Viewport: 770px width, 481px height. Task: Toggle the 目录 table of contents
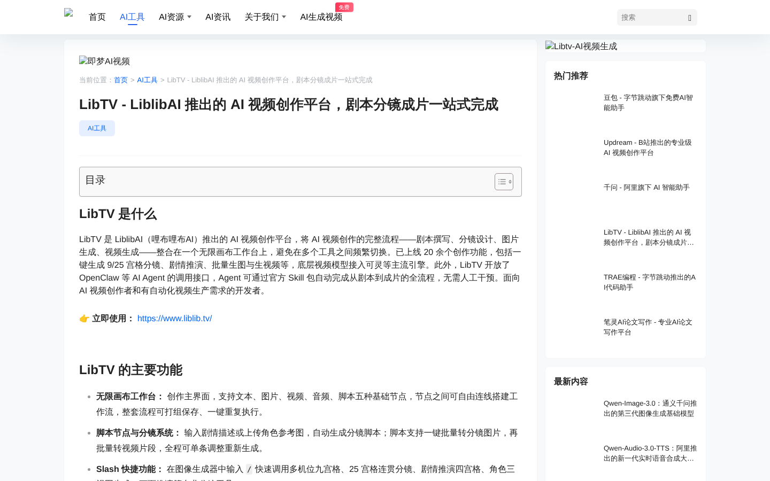(x=504, y=182)
